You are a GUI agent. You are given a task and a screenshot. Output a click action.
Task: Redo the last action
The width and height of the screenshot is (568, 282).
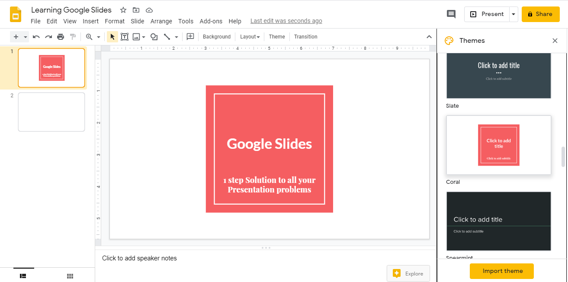pos(48,37)
